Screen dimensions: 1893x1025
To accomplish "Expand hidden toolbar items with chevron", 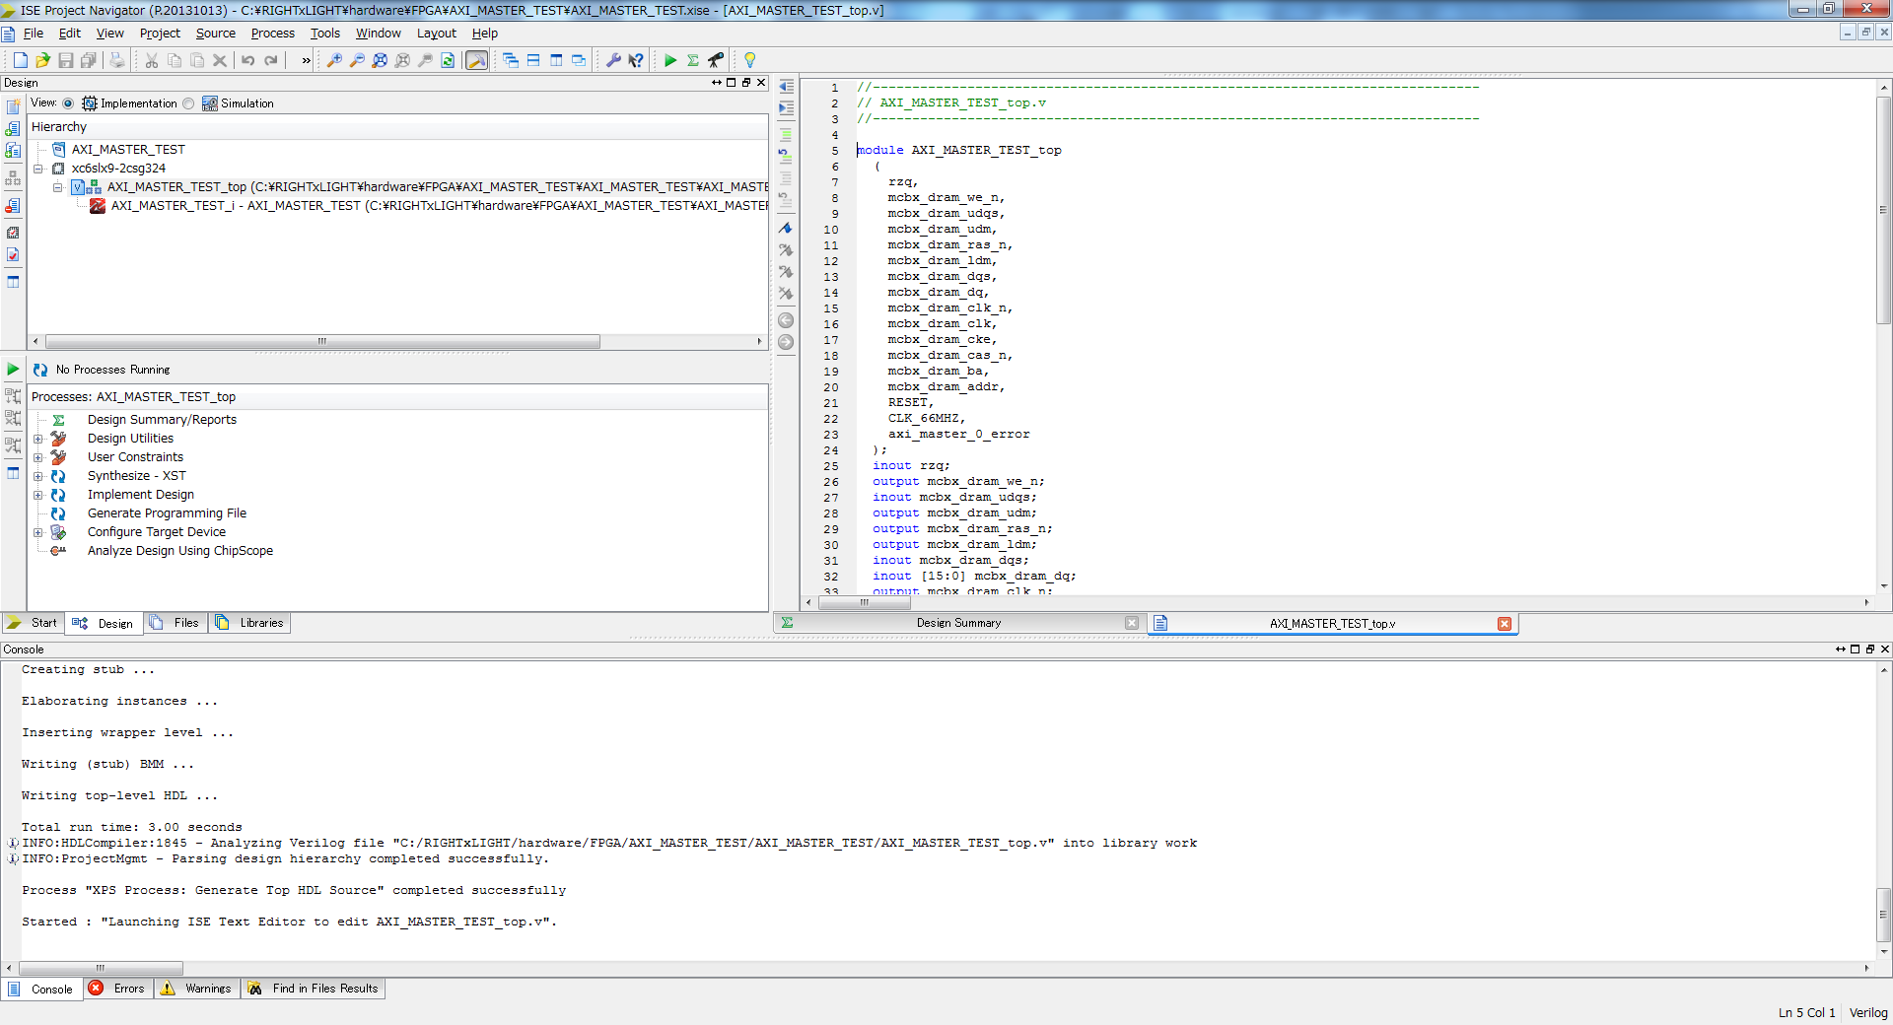I will point(306,60).
